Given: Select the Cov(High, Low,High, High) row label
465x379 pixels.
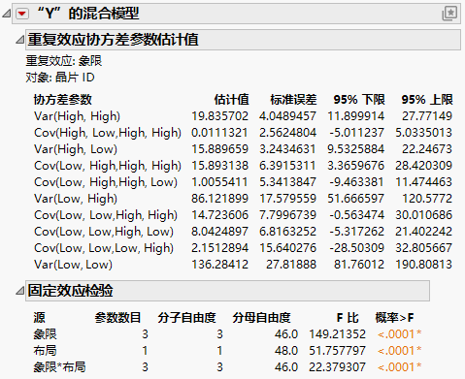Looking at the screenshot, I should [x=108, y=133].
